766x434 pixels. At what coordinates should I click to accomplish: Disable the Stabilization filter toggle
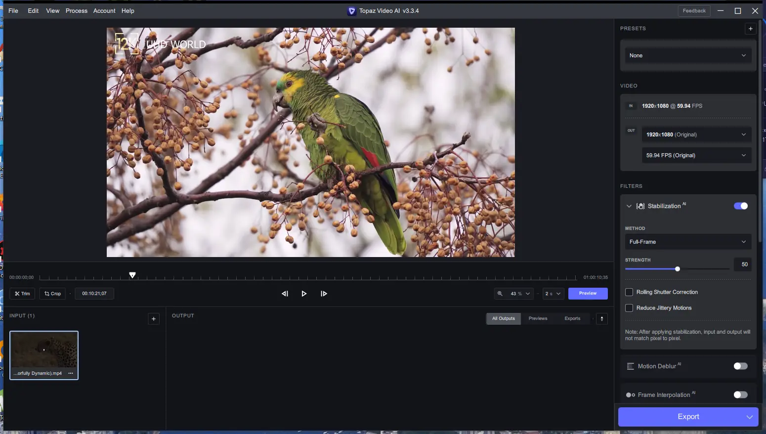pyautogui.click(x=741, y=206)
